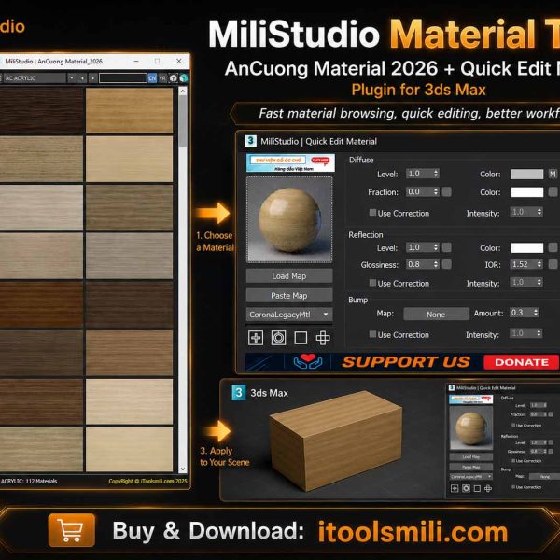Click the empty square icon under CoronaLegacyMtl
This screenshot has height=560, width=560.
coord(301,338)
